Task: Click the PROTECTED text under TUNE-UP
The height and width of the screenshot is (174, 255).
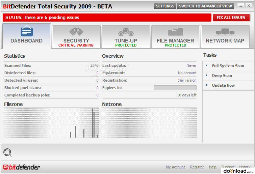Action: tap(126, 45)
